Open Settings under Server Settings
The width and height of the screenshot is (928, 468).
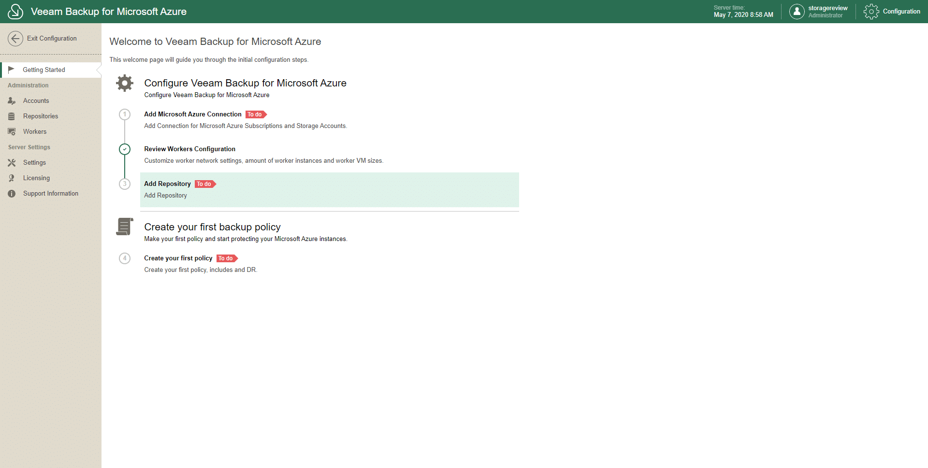[34, 162]
